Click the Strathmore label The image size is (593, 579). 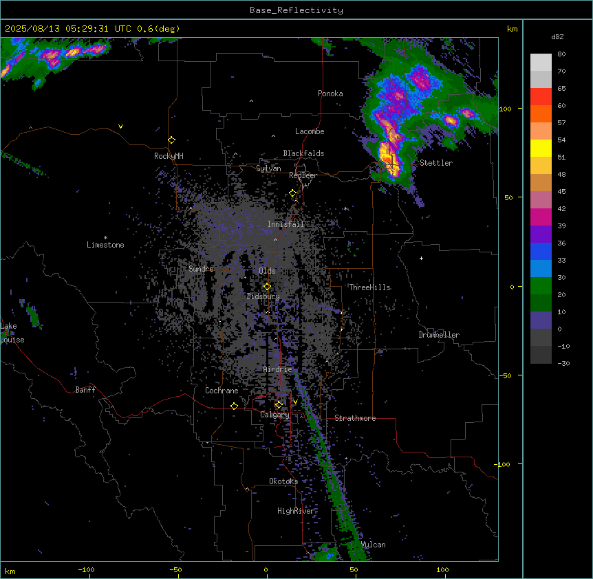tap(355, 418)
